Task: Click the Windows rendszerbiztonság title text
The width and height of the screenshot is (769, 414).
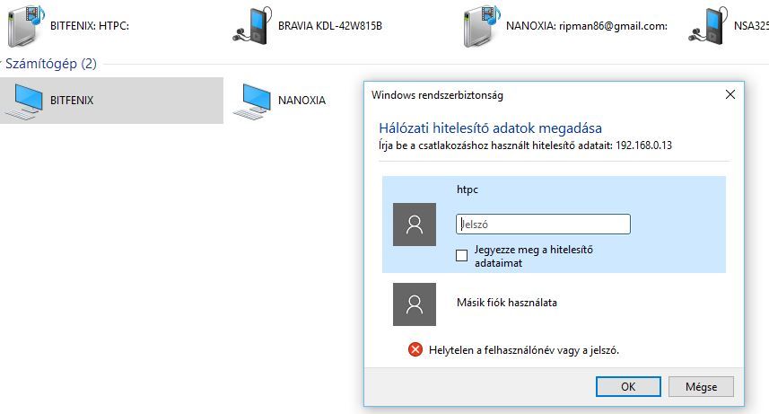Action: pos(438,95)
